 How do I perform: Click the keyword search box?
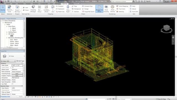tap(122, 1)
